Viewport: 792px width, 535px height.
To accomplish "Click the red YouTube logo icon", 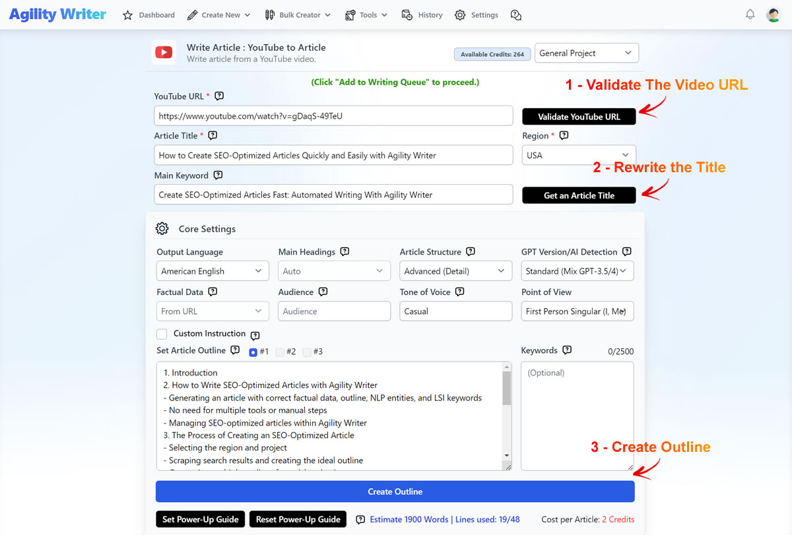I will [x=164, y=52].
